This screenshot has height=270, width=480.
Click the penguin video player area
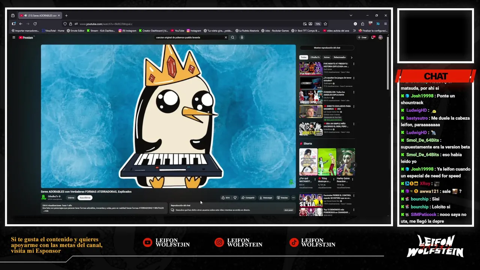point(168,116)
